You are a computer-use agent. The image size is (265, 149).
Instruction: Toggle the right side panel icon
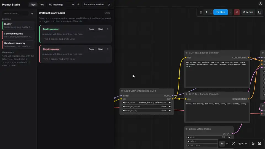click(x=259, y=12)
